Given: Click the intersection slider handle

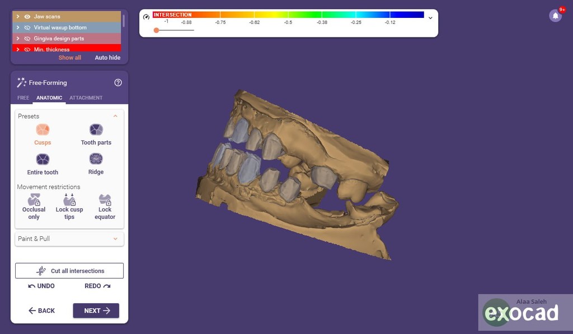Looking at the screenshot, I should pos(157,30).
